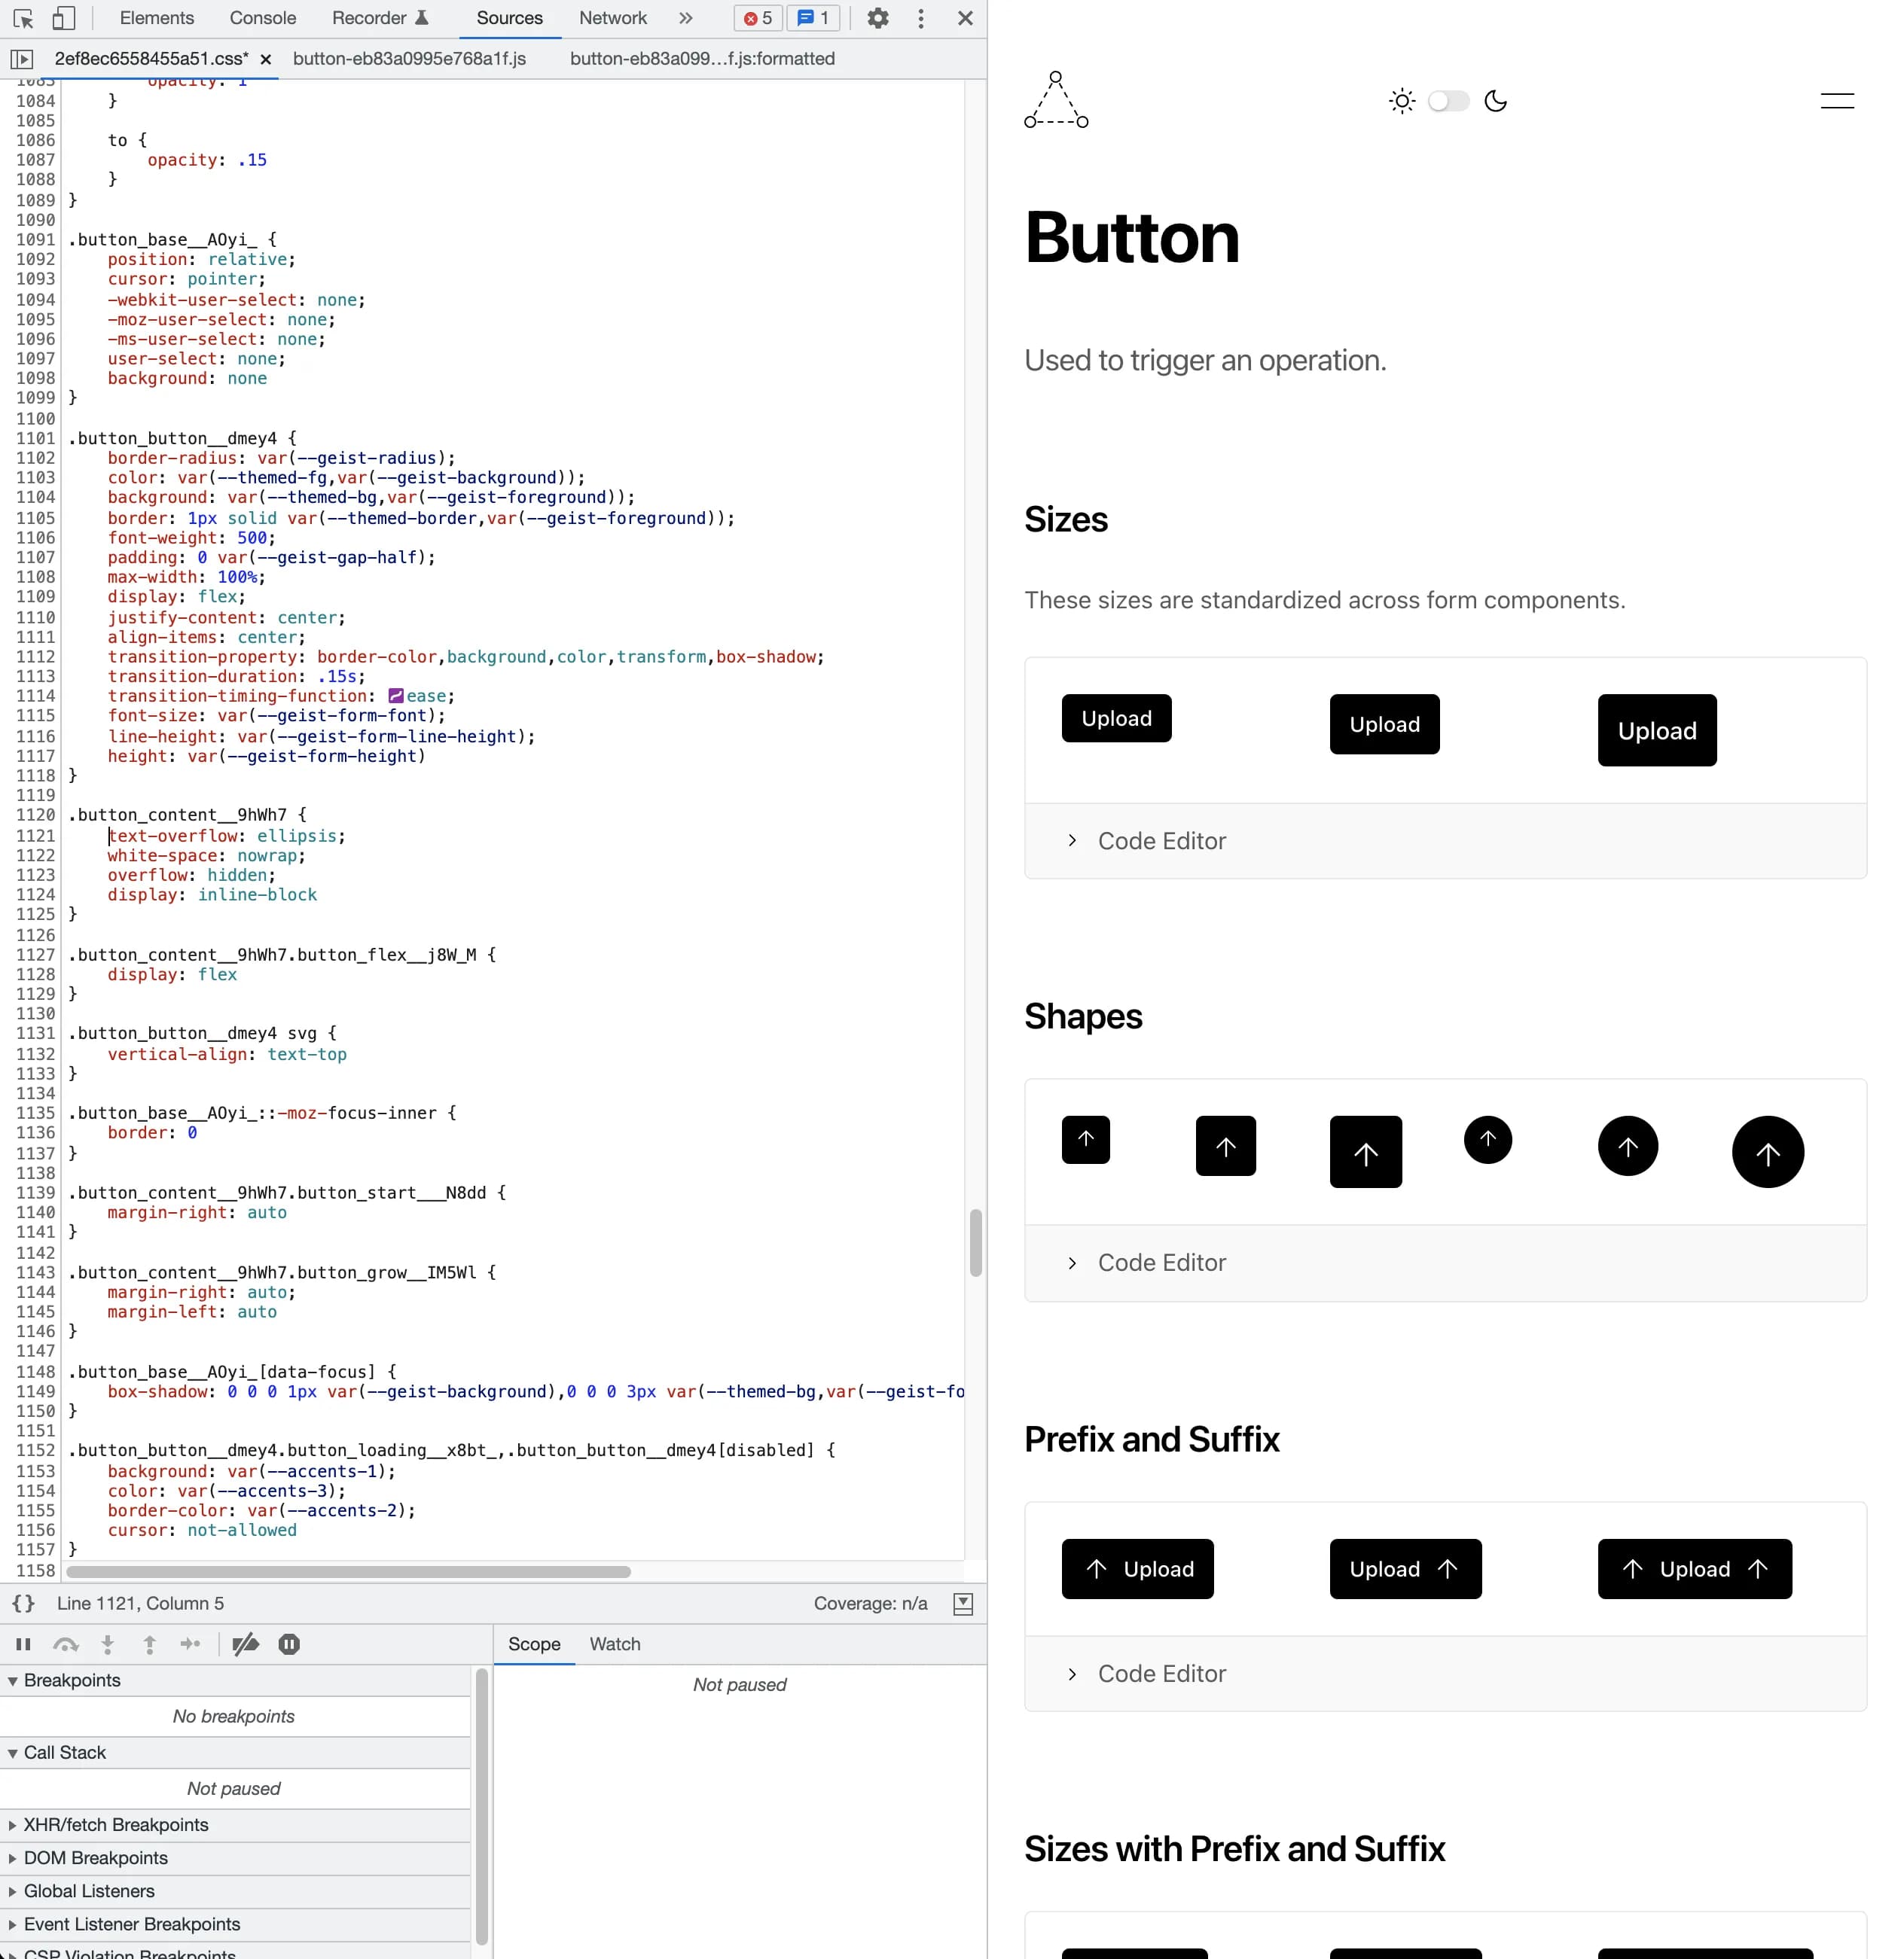Switch to the Network tab
The height and width of the screenshot is (1959, 1904).
[612, 18]
